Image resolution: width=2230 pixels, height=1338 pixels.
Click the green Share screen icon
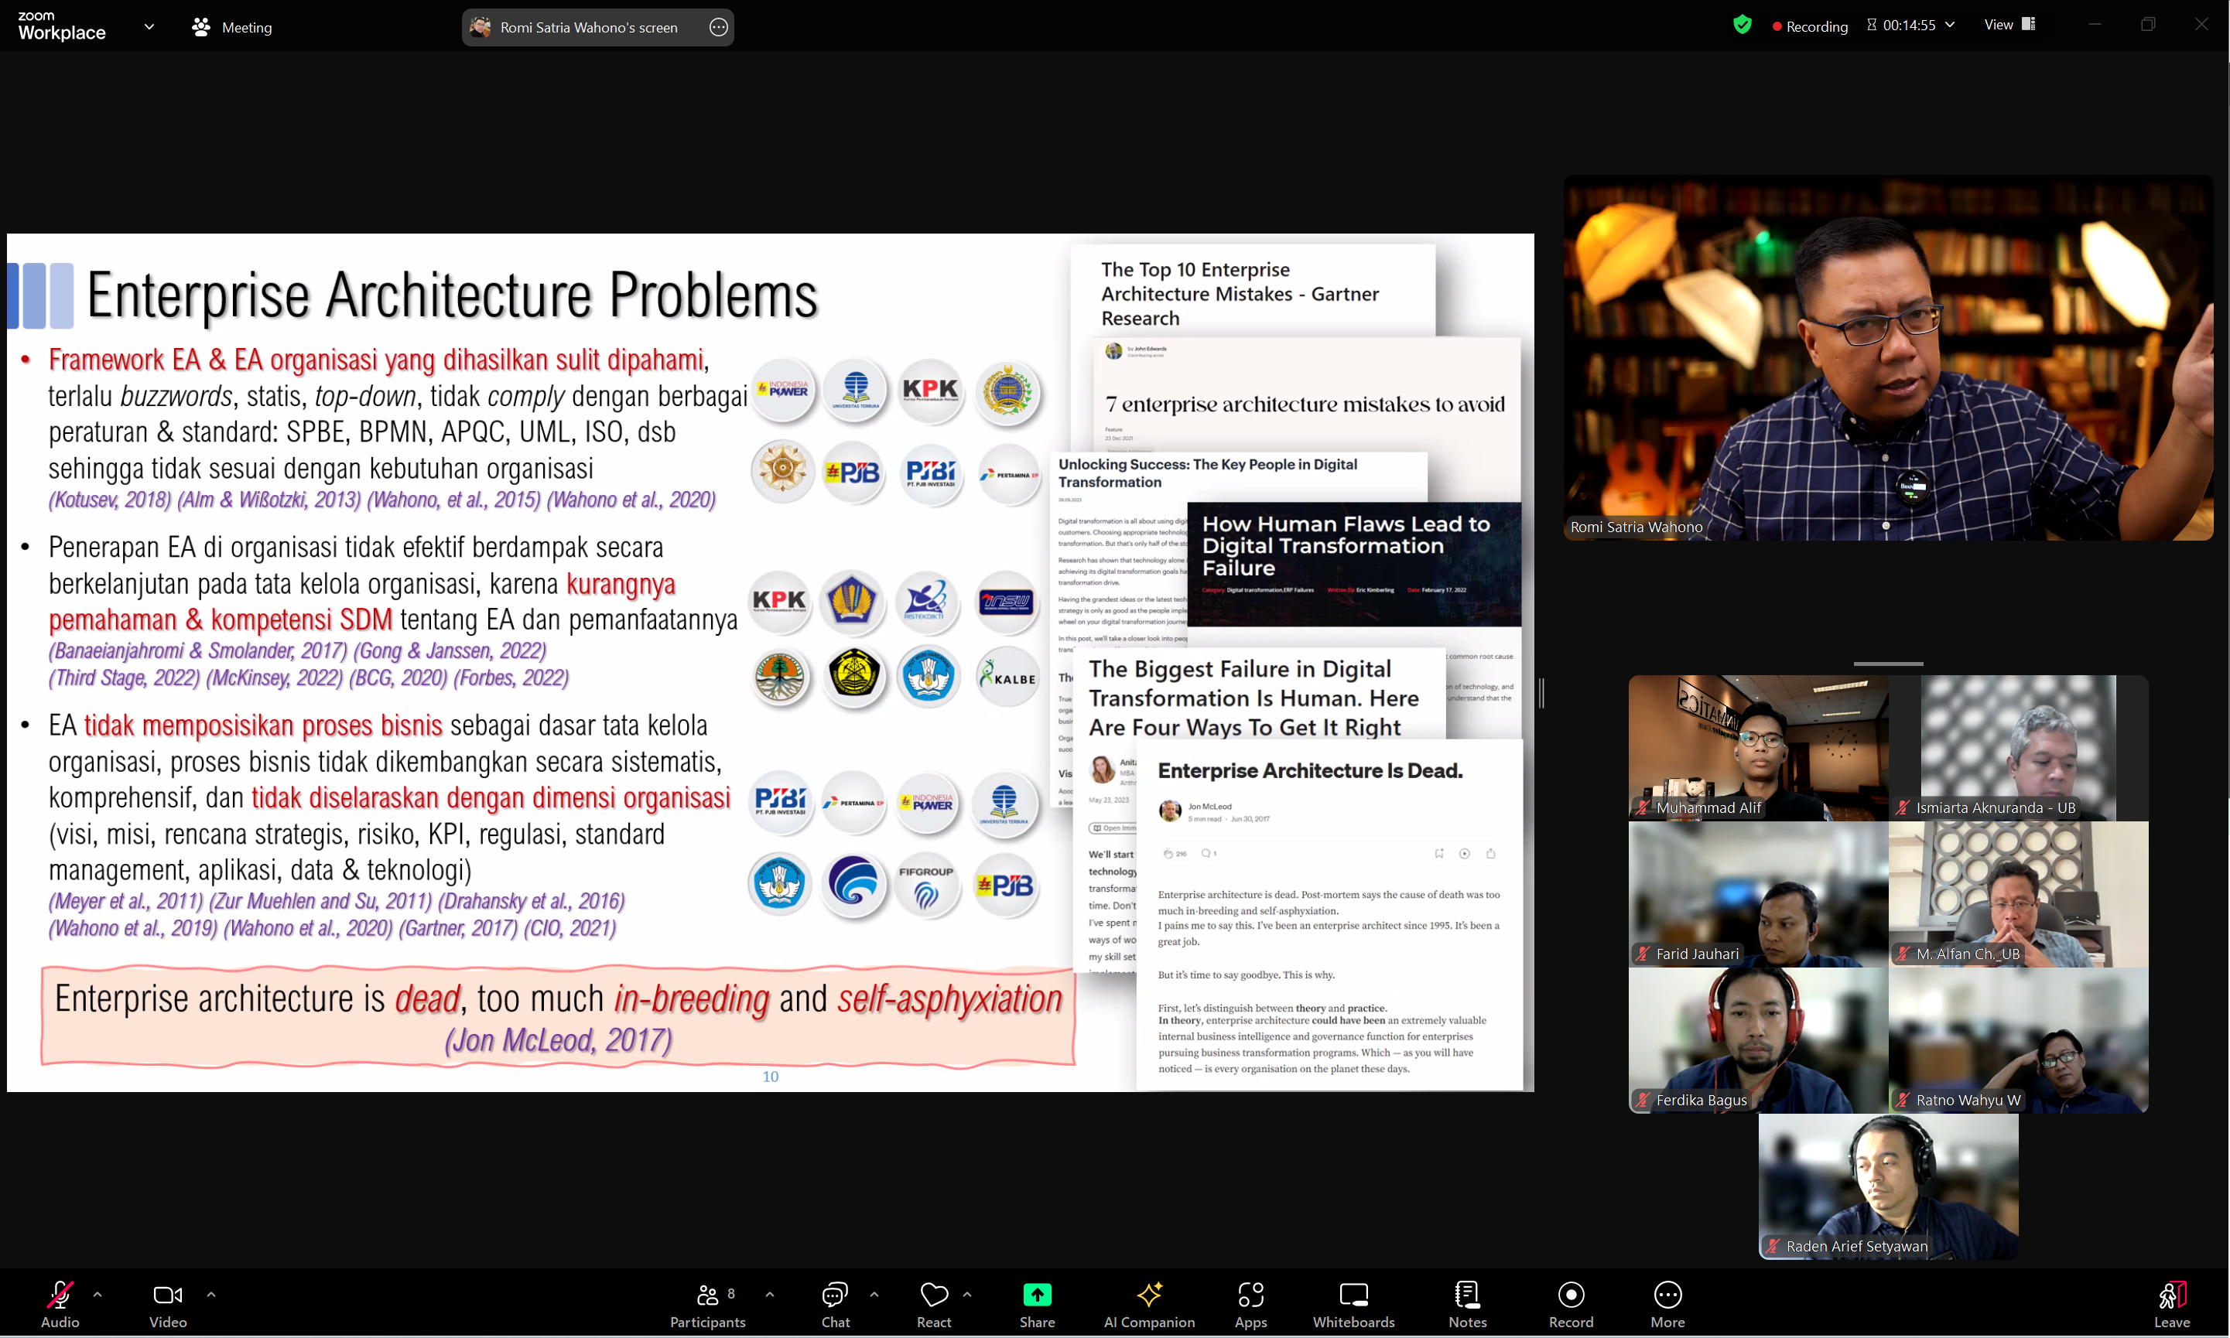coord(1037,1295)
